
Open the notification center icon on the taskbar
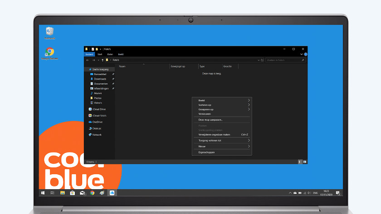pos(338,193)
